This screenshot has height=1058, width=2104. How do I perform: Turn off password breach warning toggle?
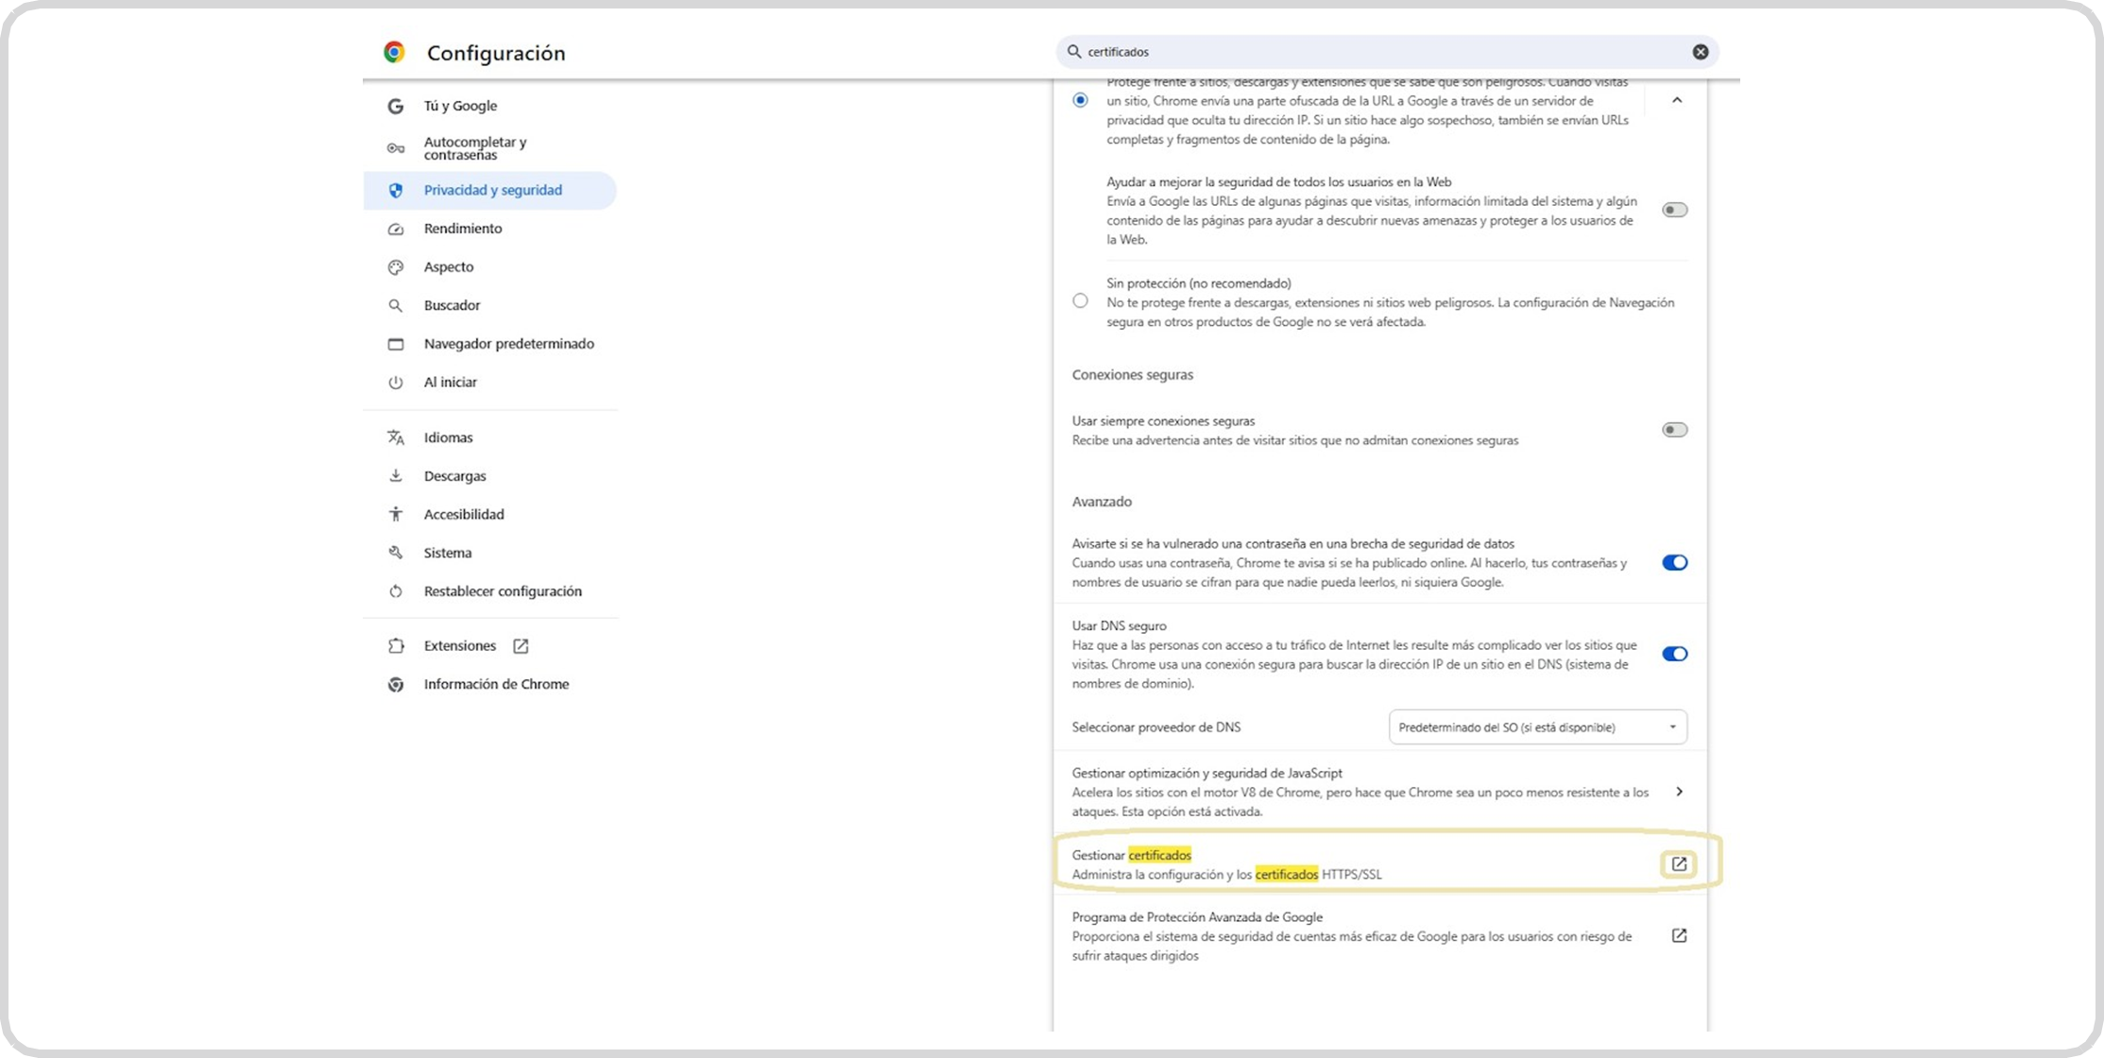click(1674, 562)
